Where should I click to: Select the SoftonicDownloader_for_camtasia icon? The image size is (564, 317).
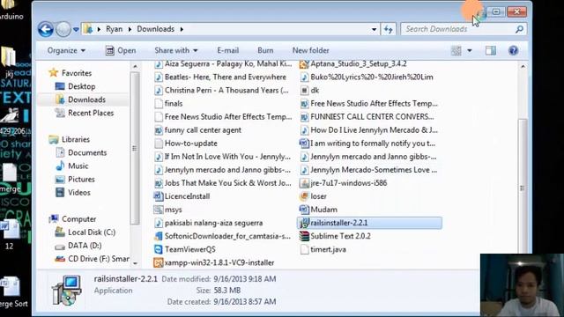point(159,236)
